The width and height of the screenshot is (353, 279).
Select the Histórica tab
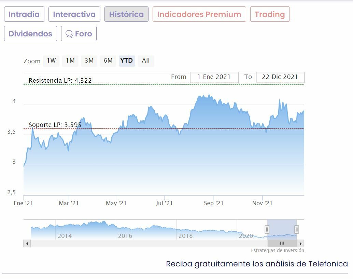(x=126, y=14)
